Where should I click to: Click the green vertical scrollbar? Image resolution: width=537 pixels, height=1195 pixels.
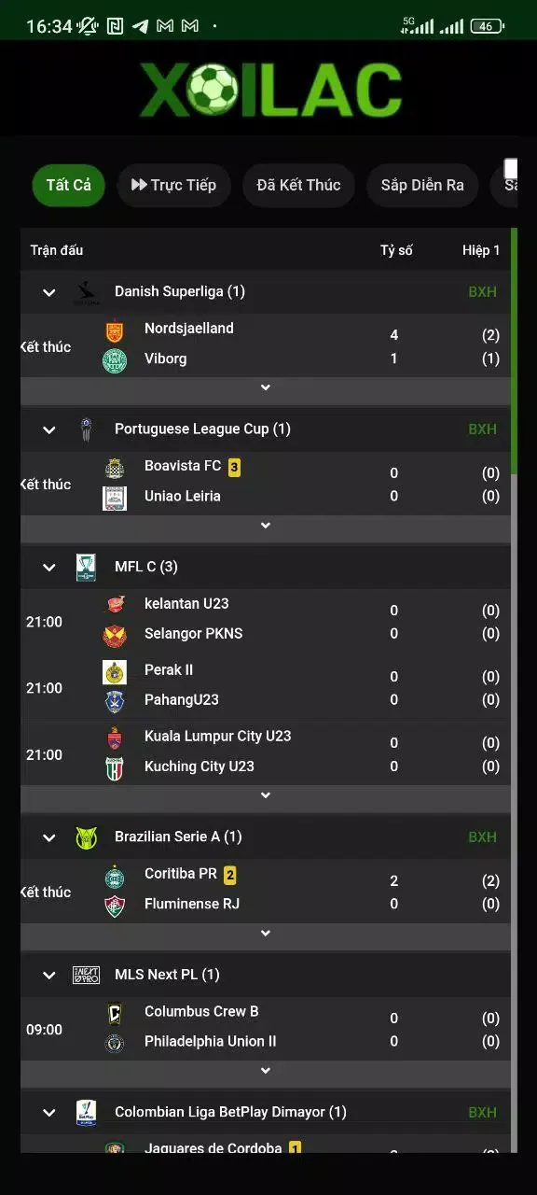coord(514,350)
